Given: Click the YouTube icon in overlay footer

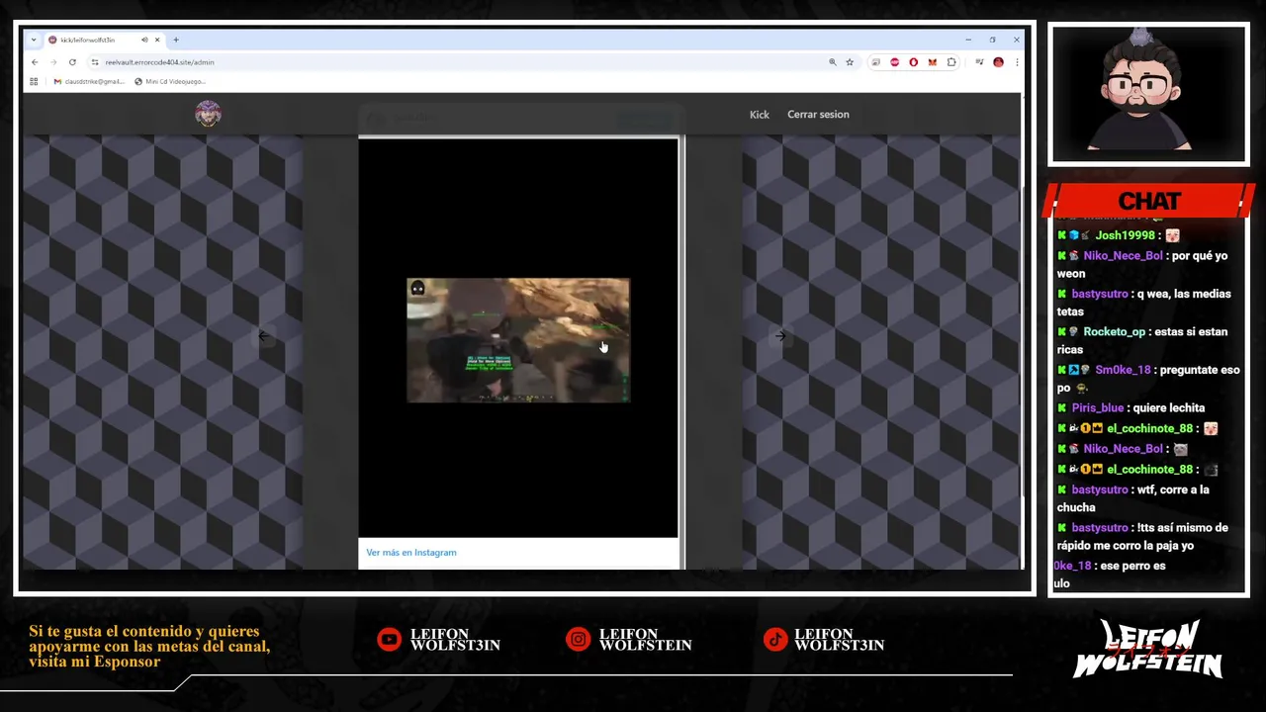Looking at the screenshot, I should pyautogui.click(x=389, y=640).
